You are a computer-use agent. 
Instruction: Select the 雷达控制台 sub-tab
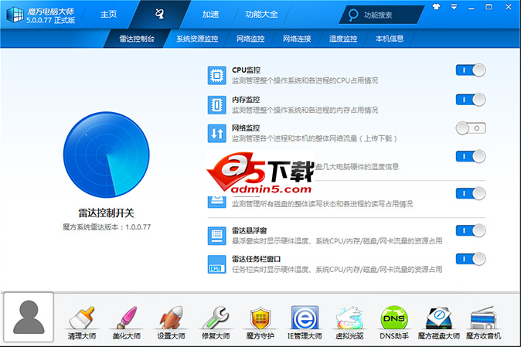coord(137,39)
